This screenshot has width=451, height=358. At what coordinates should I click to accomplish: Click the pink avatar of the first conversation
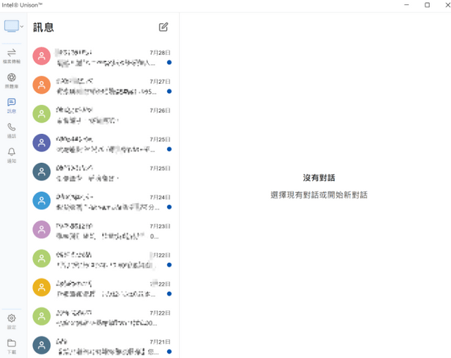point(42,56)
